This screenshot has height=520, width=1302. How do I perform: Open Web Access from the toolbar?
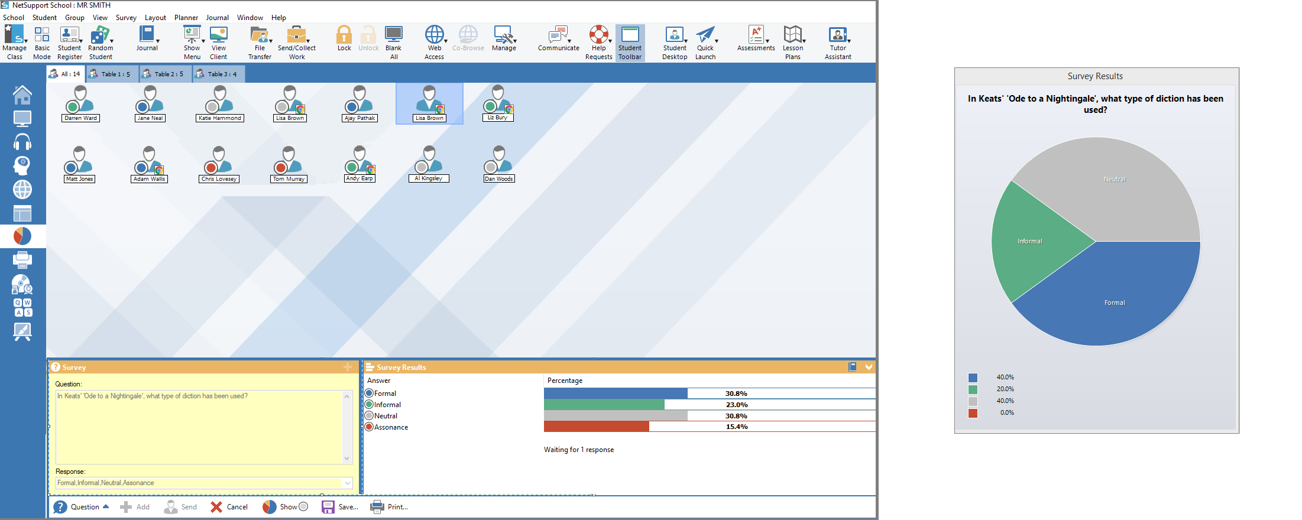(434, 35)
